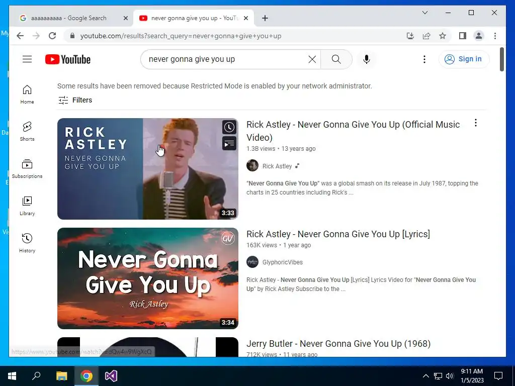The width and height of the screenshot is (515, 386).
Task: Visit the Rick Astley channel name
Action: point(277,166)
